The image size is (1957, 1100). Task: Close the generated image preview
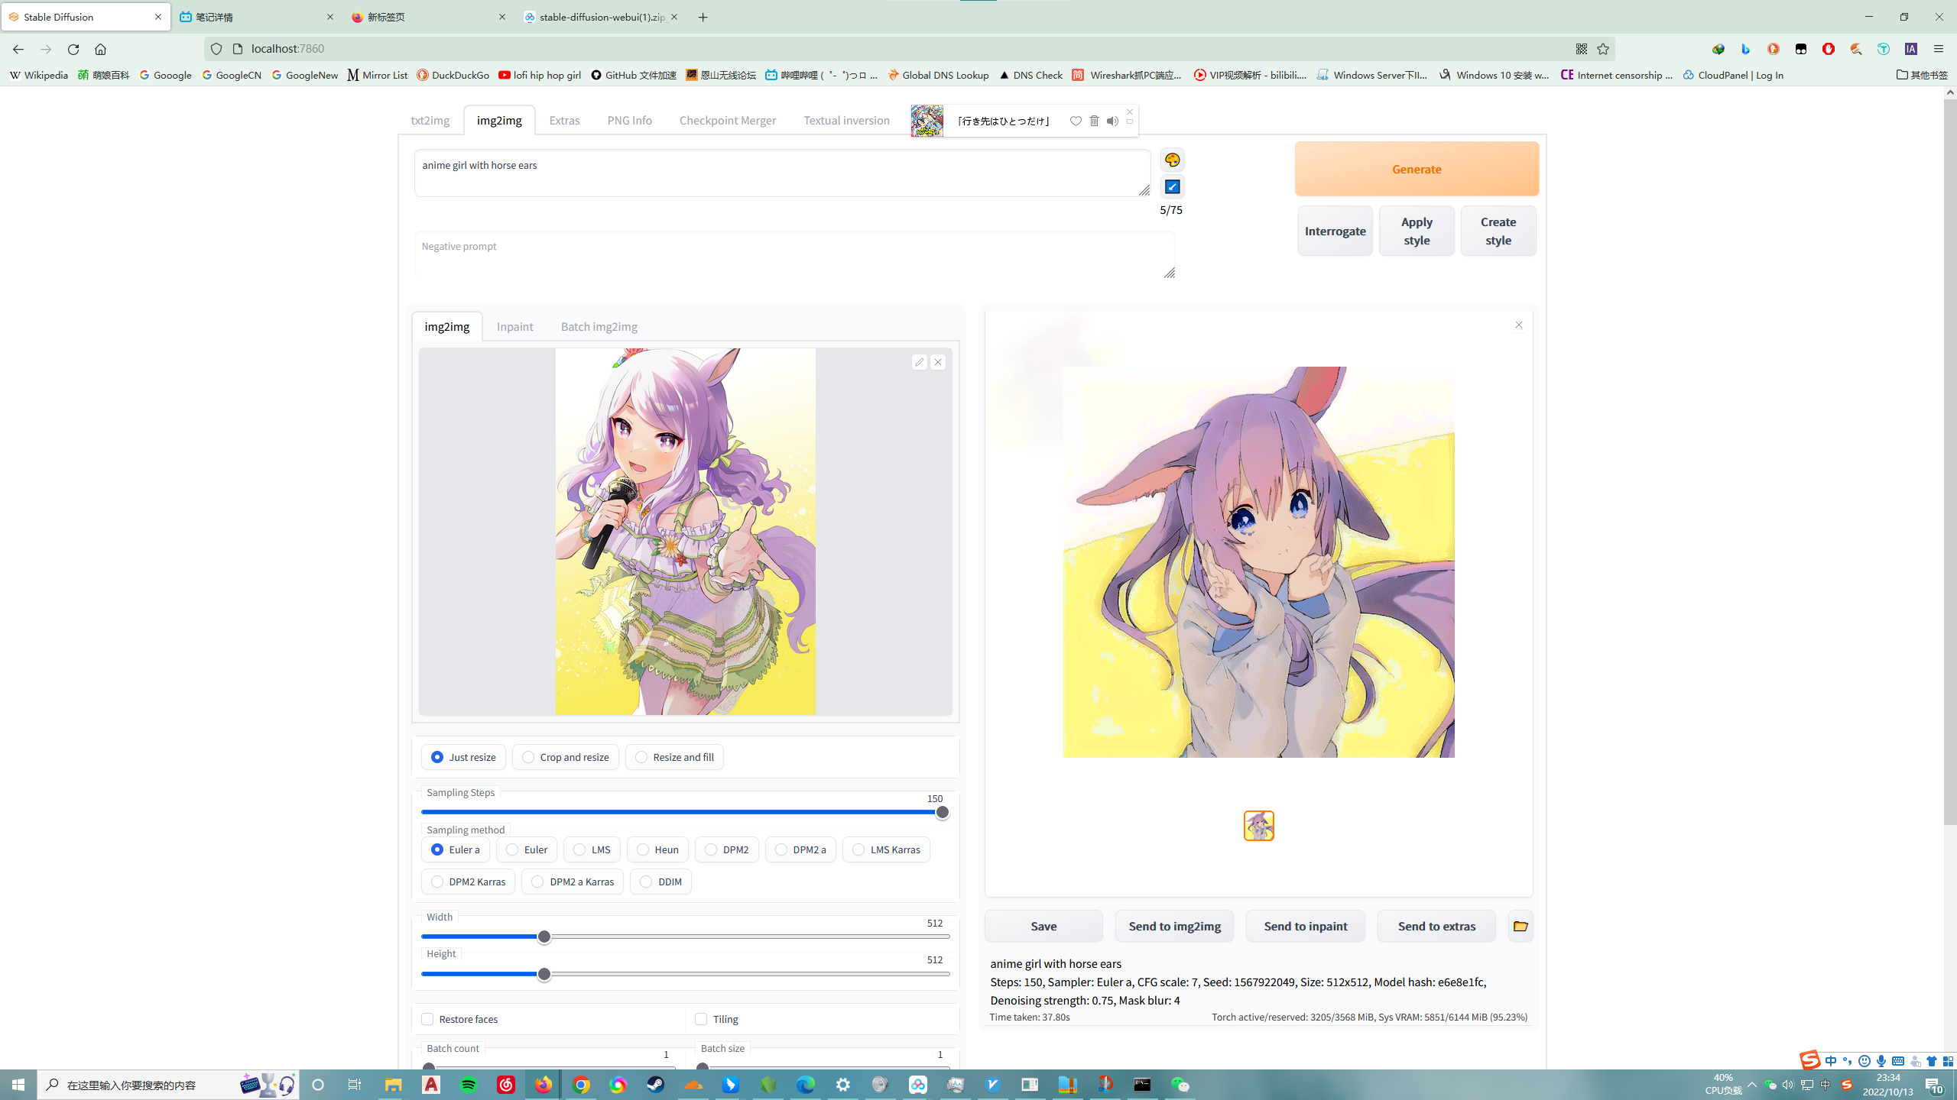pos(1518,325)
